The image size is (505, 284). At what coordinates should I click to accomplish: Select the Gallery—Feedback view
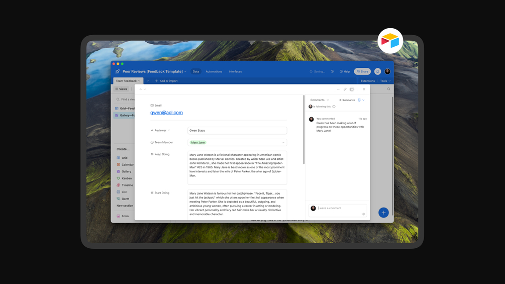click(124, 115)
